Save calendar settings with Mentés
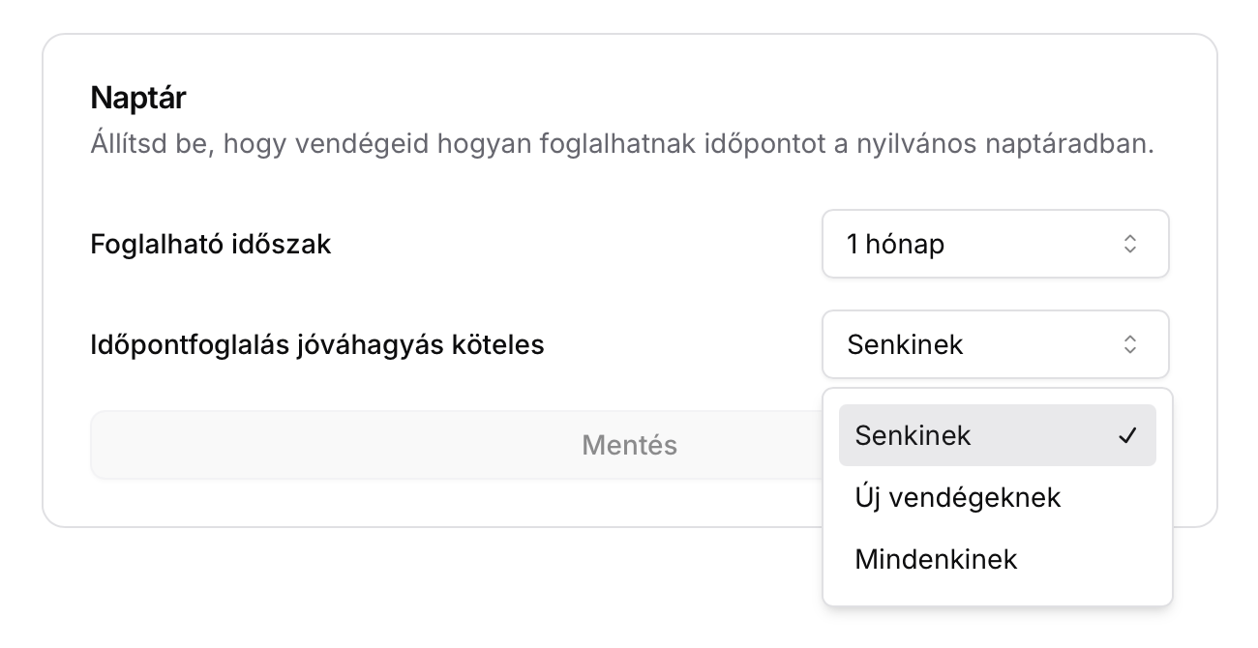Screen dimensions: 1258x648 (x=629, y=445)
